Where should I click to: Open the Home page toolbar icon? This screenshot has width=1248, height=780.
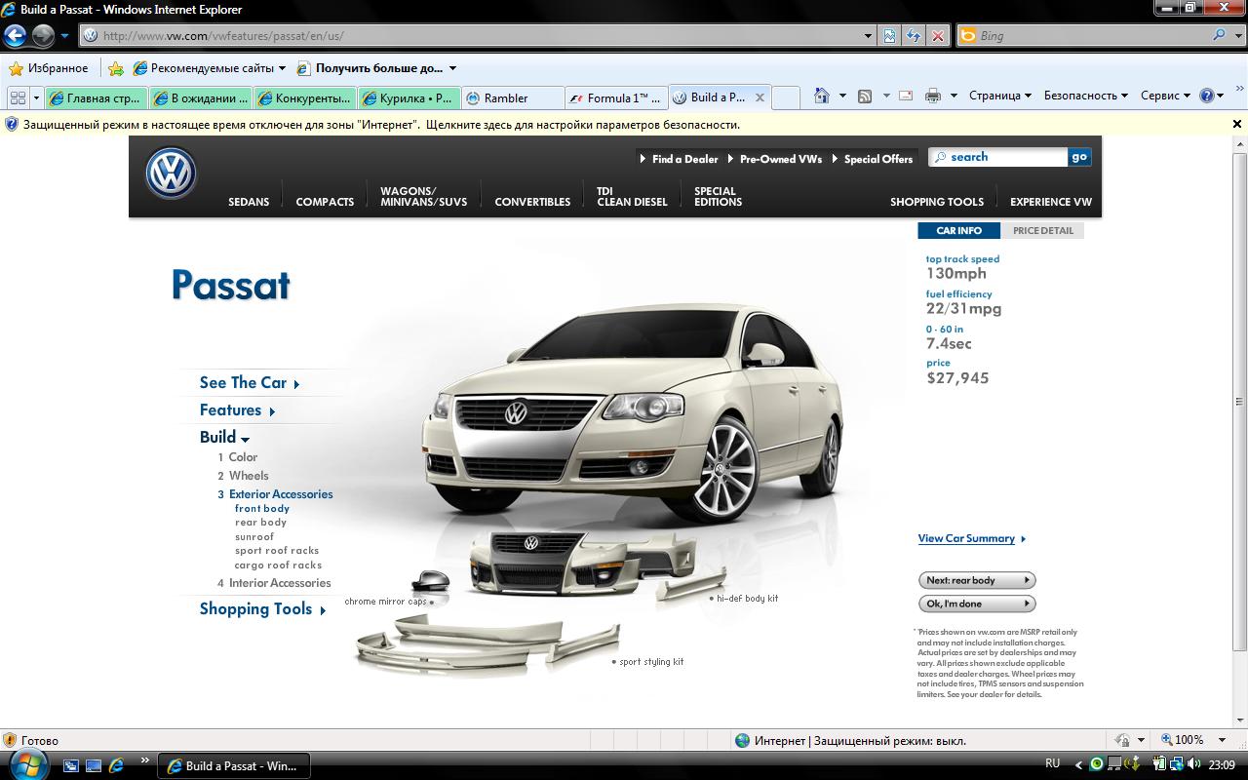822,96
